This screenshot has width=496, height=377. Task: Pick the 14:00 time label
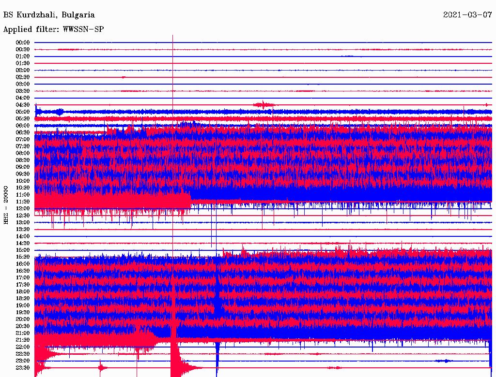tap(23, 236)
